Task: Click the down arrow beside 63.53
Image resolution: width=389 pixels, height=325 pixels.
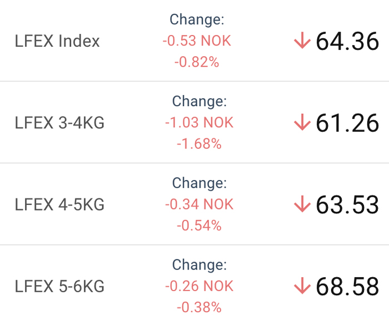Action: point(302,204)
